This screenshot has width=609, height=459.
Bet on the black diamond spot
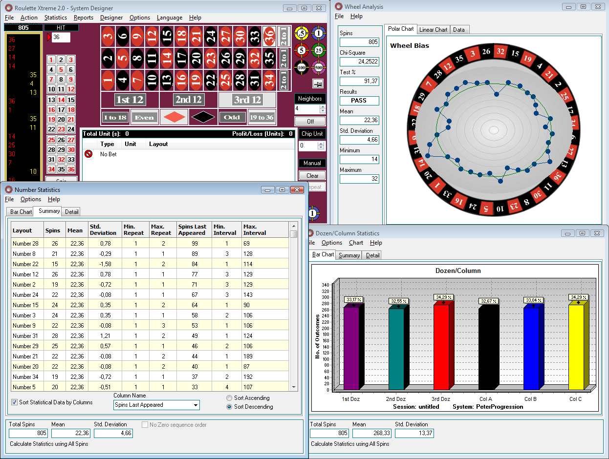coord(203,117)
